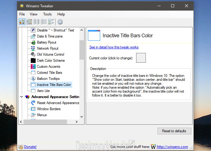211x151 pixels.
Task: Open the Help menu
Action: [x=61, y=14]
